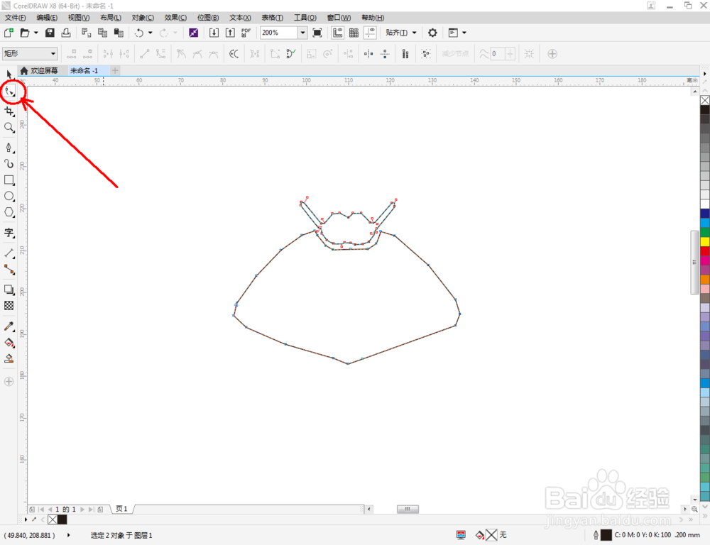The width and height of the screenshot is (710, 545).
Task: Select the Crop tool
Action: point(9,111)
